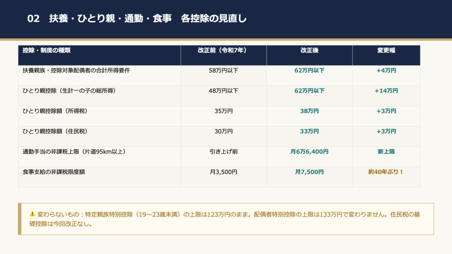Click the 新上限 label
The image size is (452, 254).
386,152
